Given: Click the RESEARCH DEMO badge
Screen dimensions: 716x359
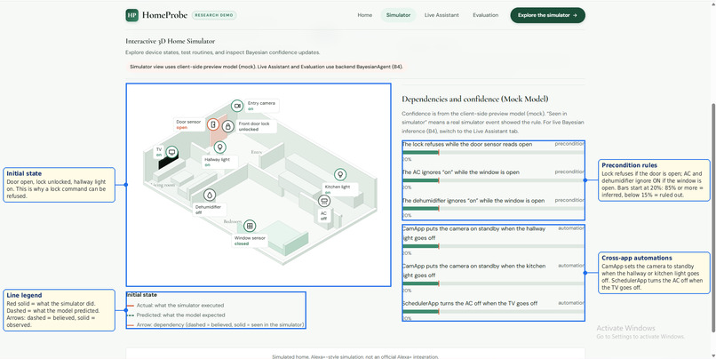Looking at the screenshot, I should 214,15.
